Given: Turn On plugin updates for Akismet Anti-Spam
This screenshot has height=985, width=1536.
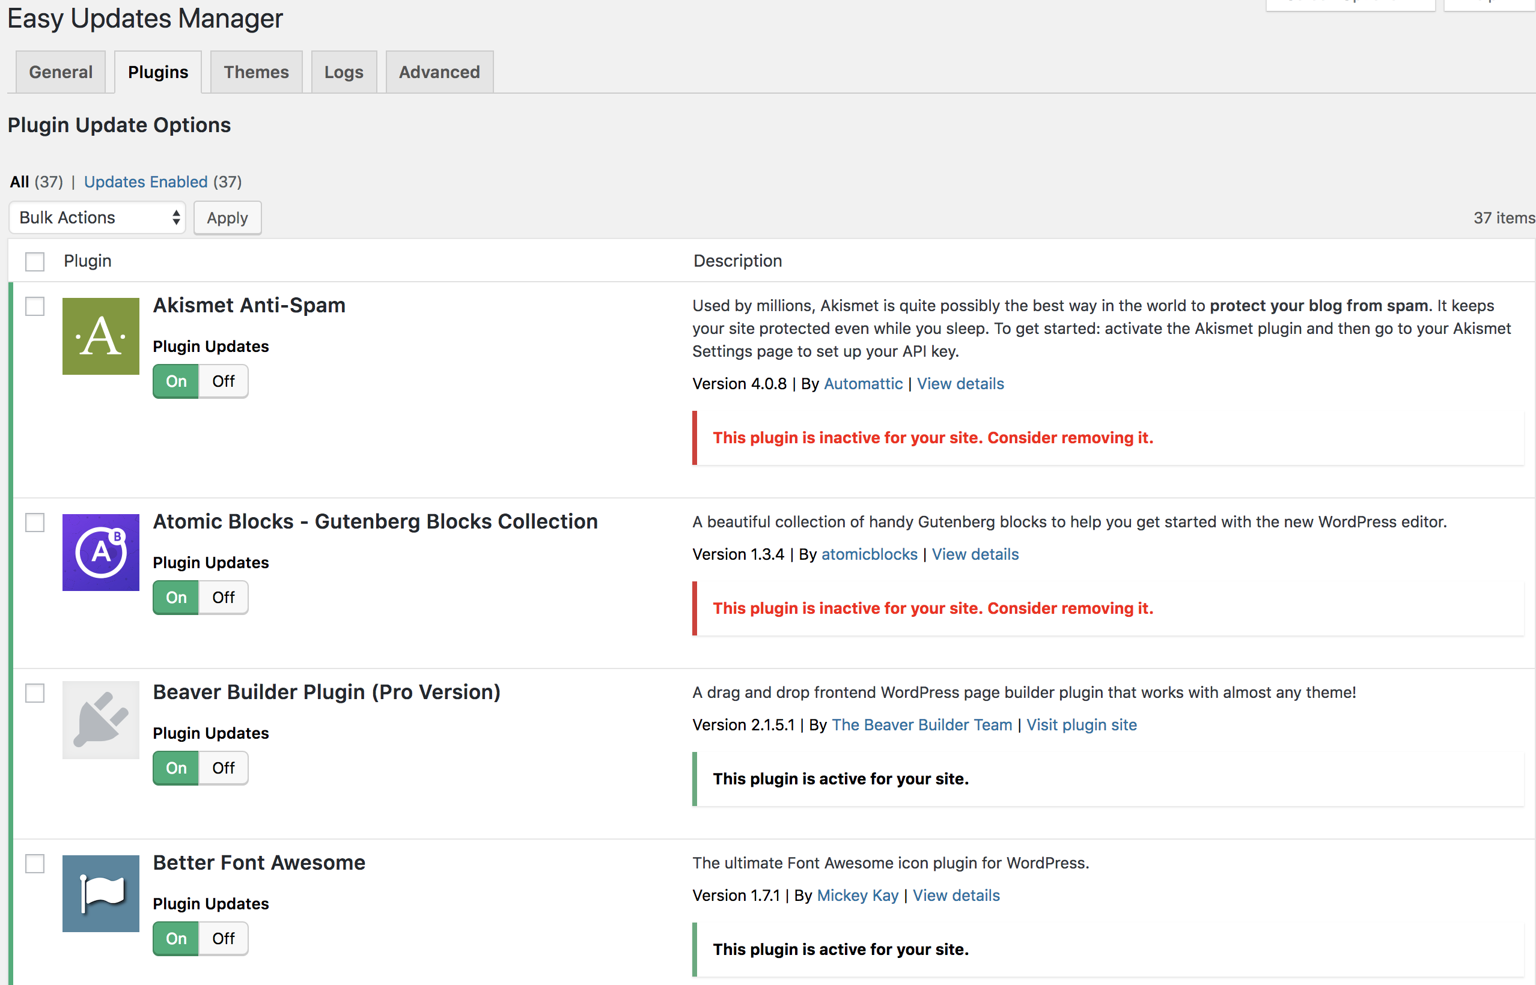Looking at the screenshot, I should (x=176, y=381).
